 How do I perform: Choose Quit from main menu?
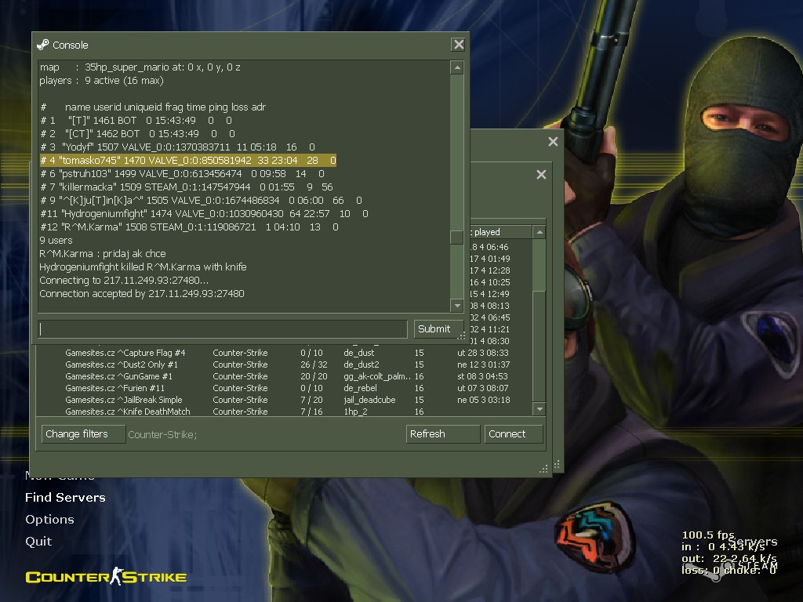[x=38, y=542]
